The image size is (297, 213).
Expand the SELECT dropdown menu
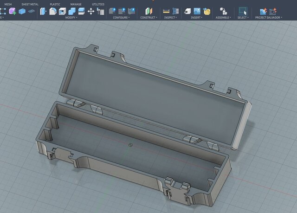pyautogui.click(x=243, y=18)
